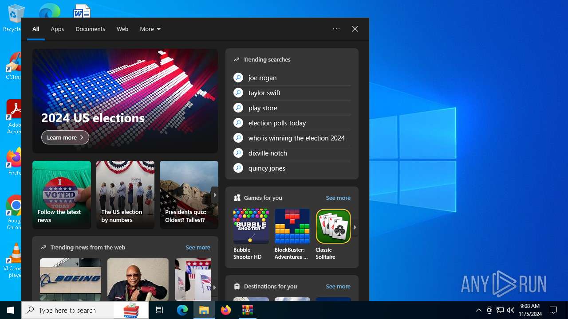
Task: Click Learn more on 2024 US elections
Action: click(x=65, y=137)
